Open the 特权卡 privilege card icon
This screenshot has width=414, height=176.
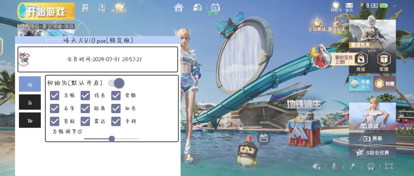[x=336, y=7]
